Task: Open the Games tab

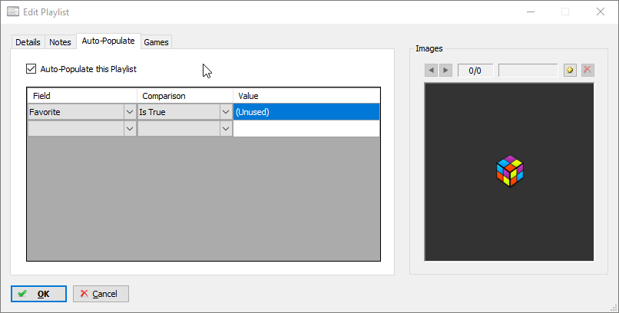Action: (157, 42)
